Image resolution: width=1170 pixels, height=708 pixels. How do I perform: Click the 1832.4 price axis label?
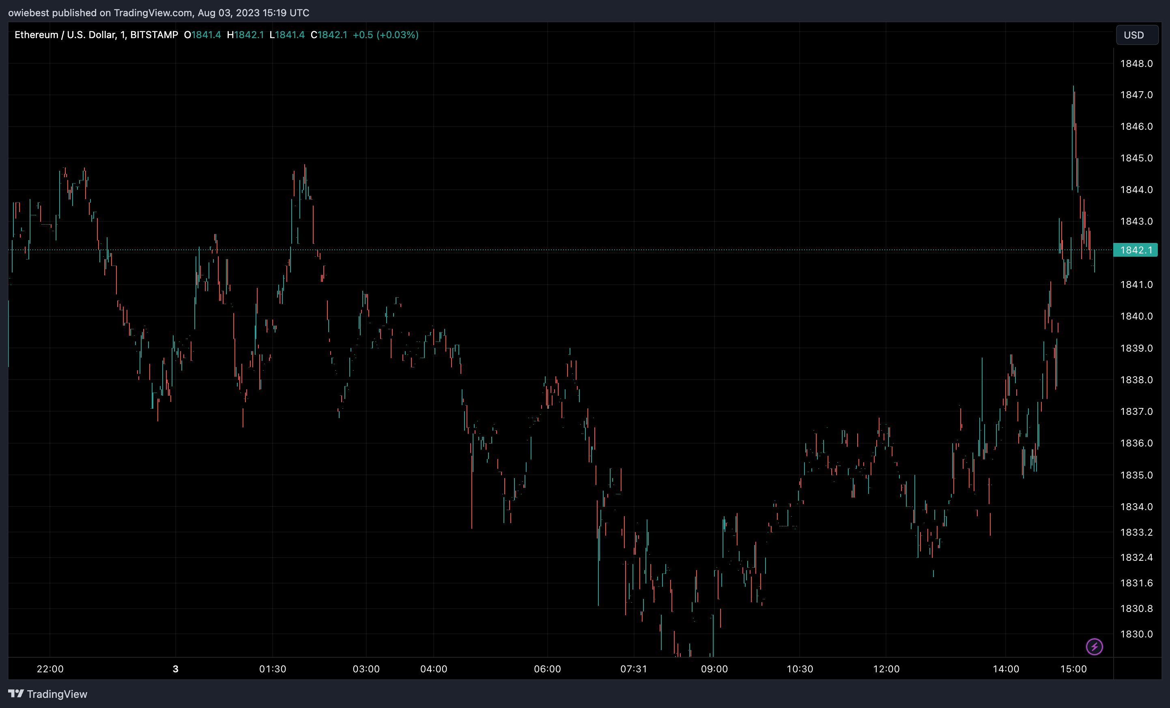coord(1136,558)
